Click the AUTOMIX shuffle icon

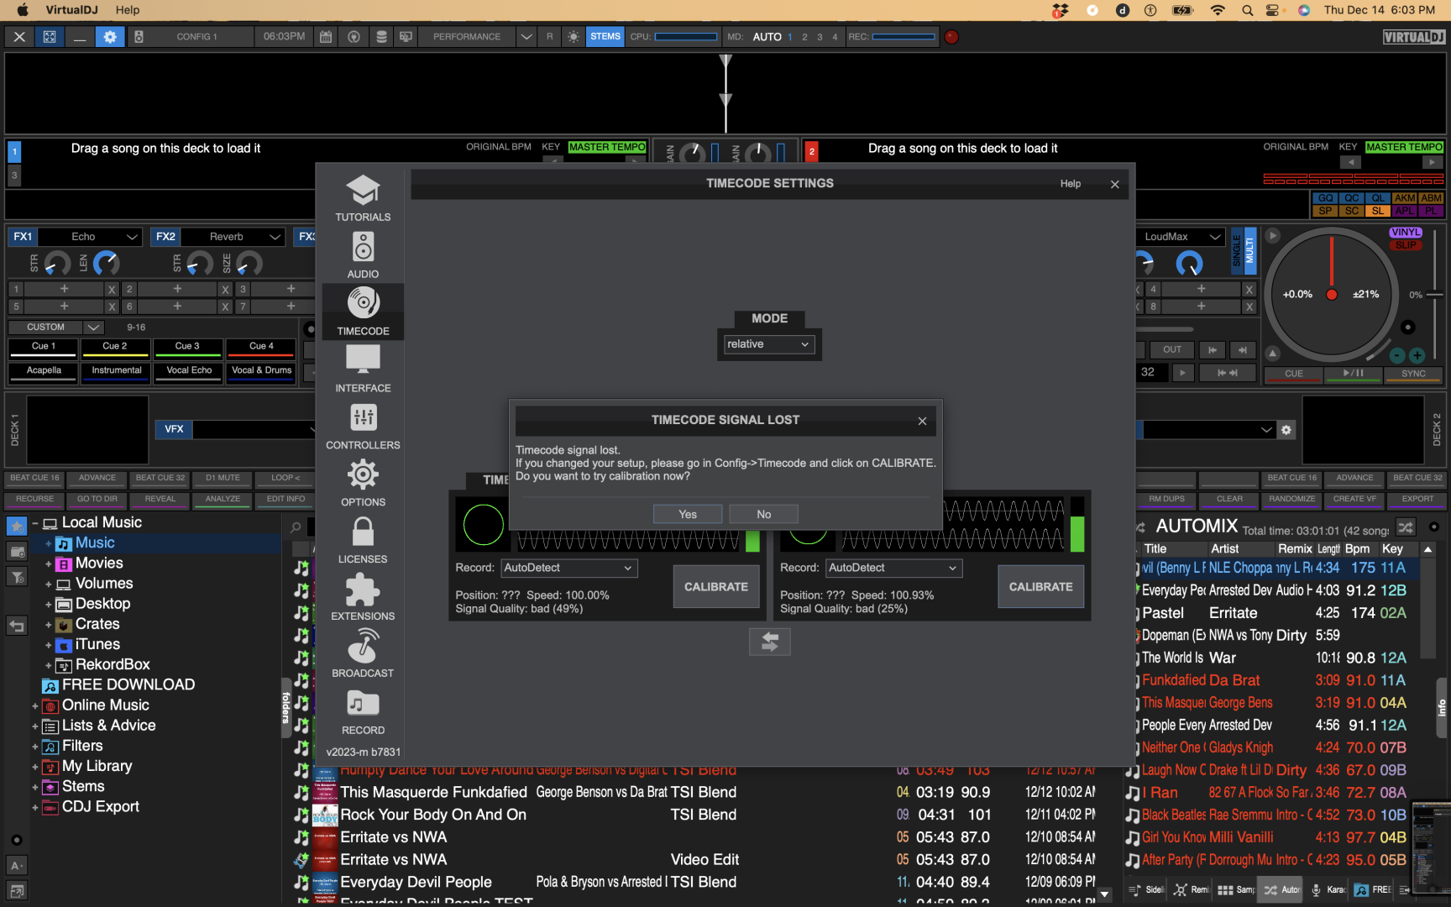pos(1405,527)
